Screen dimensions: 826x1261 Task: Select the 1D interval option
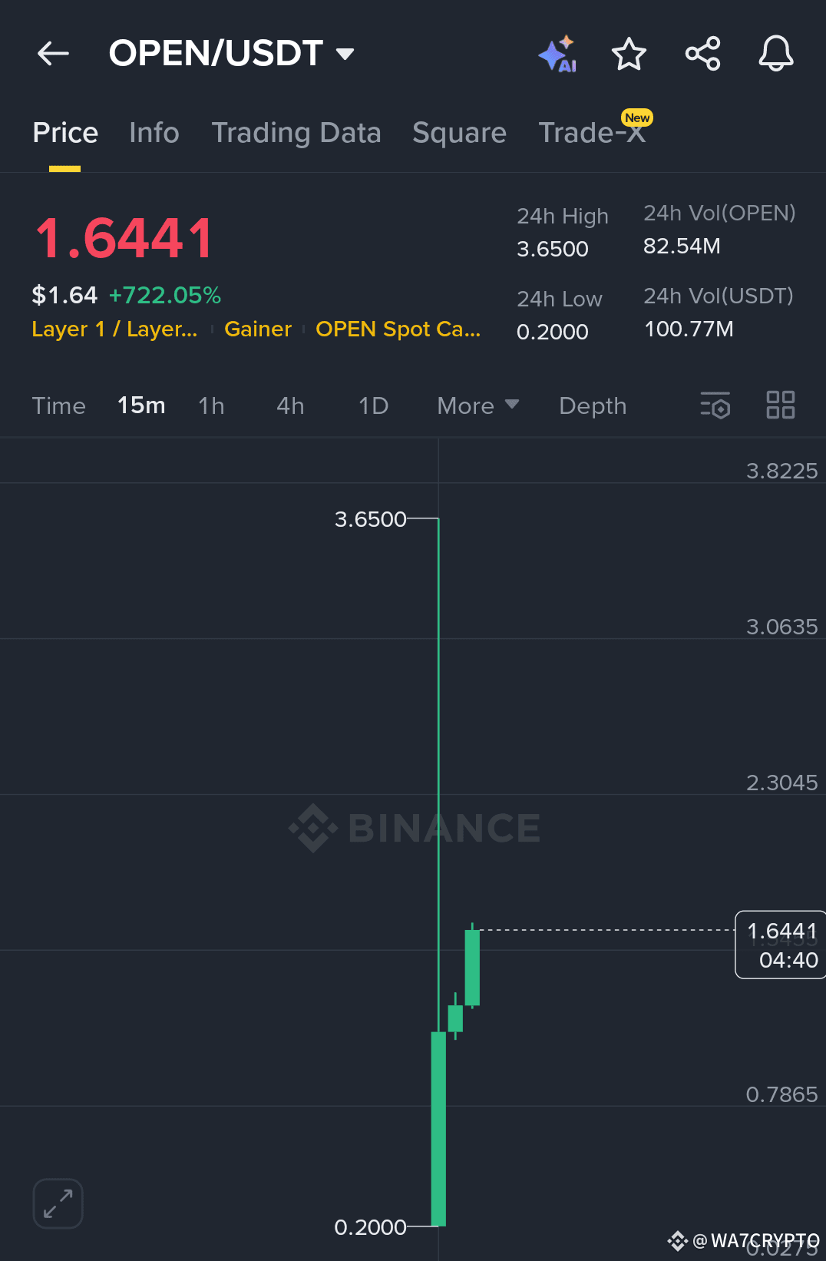point(373,405)
